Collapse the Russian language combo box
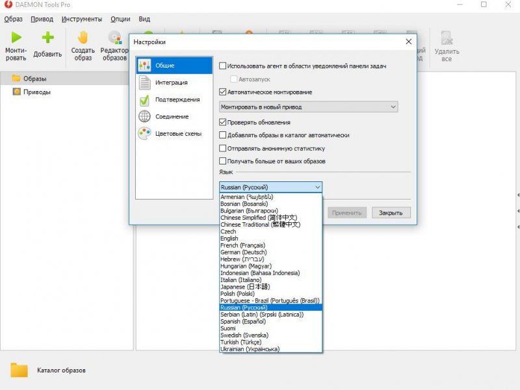520x390 pixels. coord(270,187)
